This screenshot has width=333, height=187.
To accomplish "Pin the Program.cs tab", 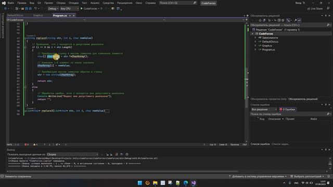I will pyautogui.click(x=70, y=16).
